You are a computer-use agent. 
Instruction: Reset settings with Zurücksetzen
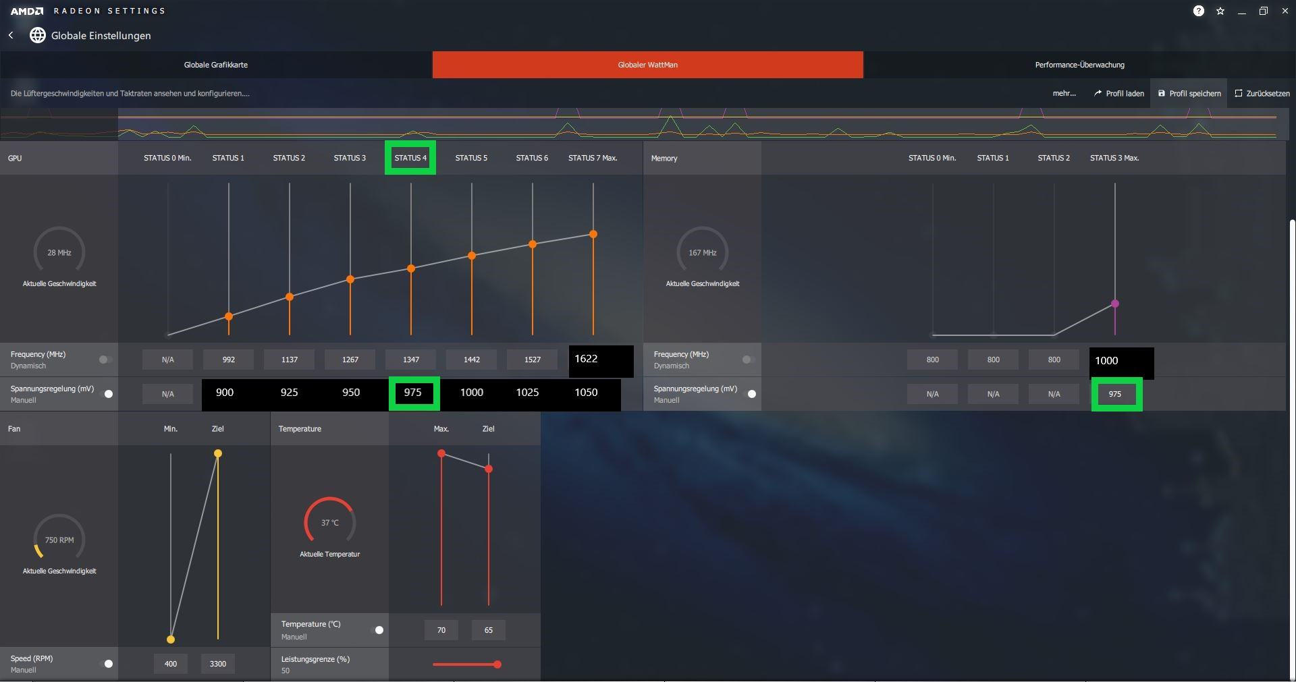1262,94
